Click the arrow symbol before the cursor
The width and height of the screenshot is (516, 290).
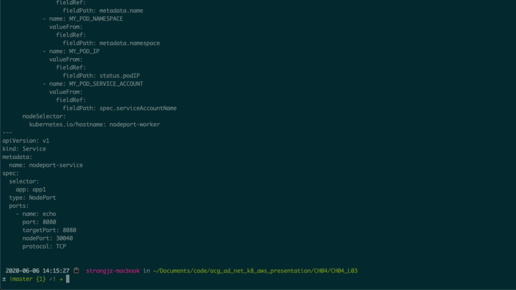61,279
